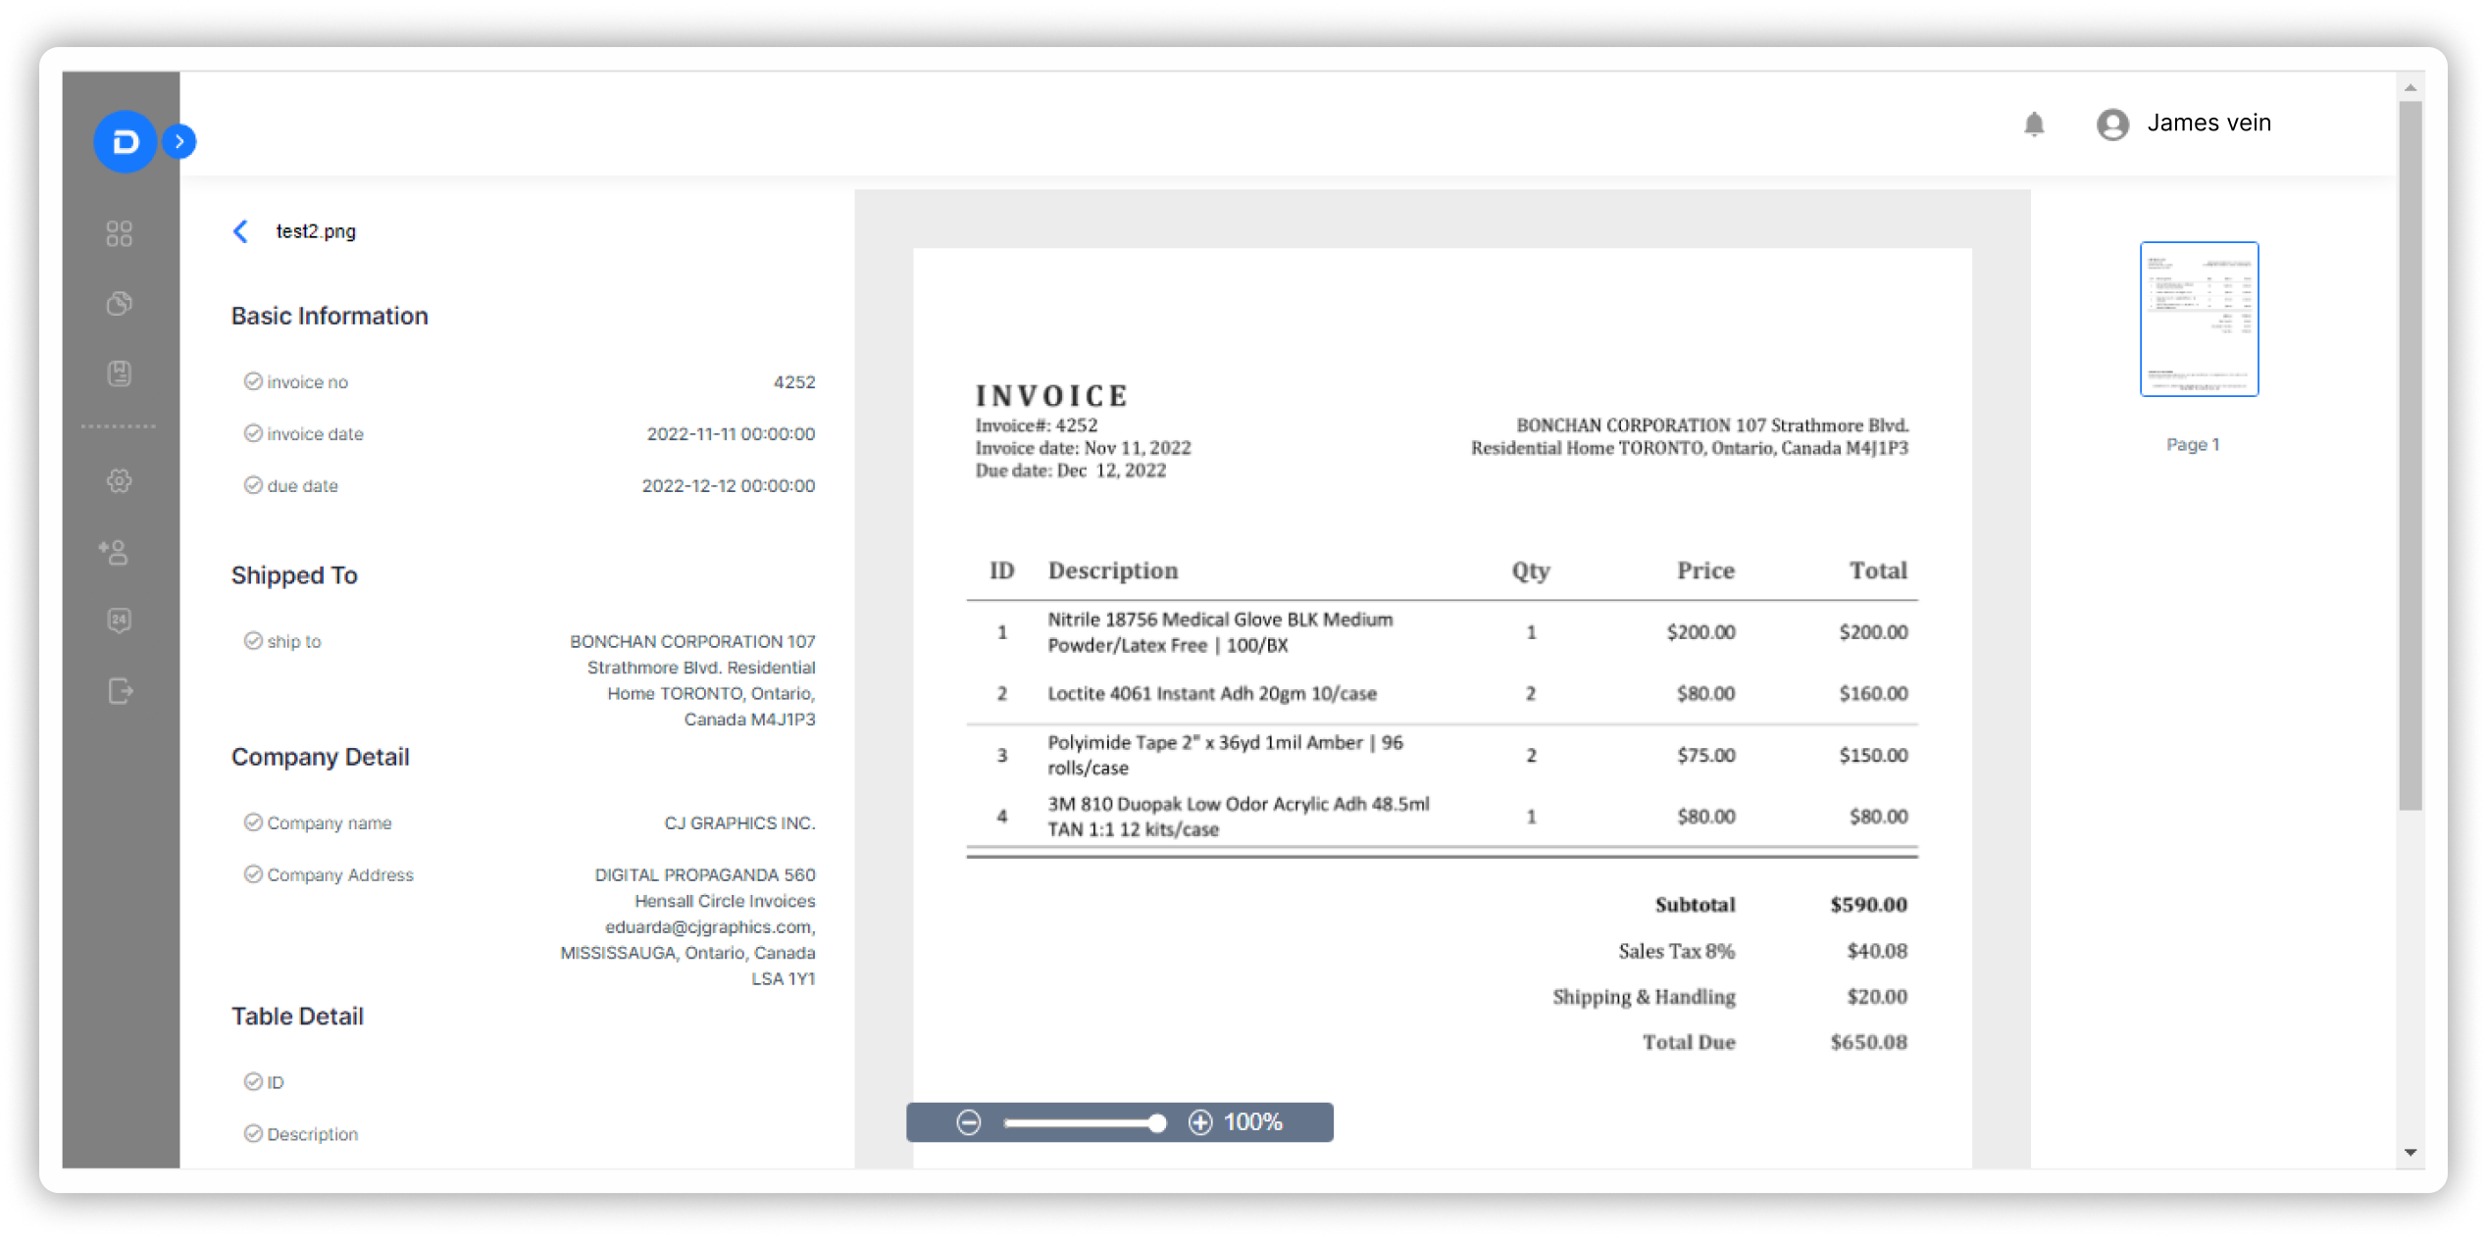Go back using the arrow beside test2.png

[x=240, y=231]
